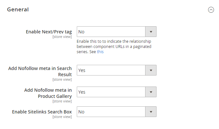Open the Enable Next/Prev tag dropdown arrow
This screenshot has width=219, height=129.
pos(151,32)
